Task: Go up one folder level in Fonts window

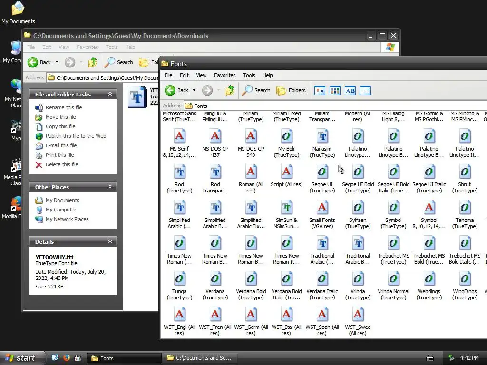Action: [x=230, y=90]
